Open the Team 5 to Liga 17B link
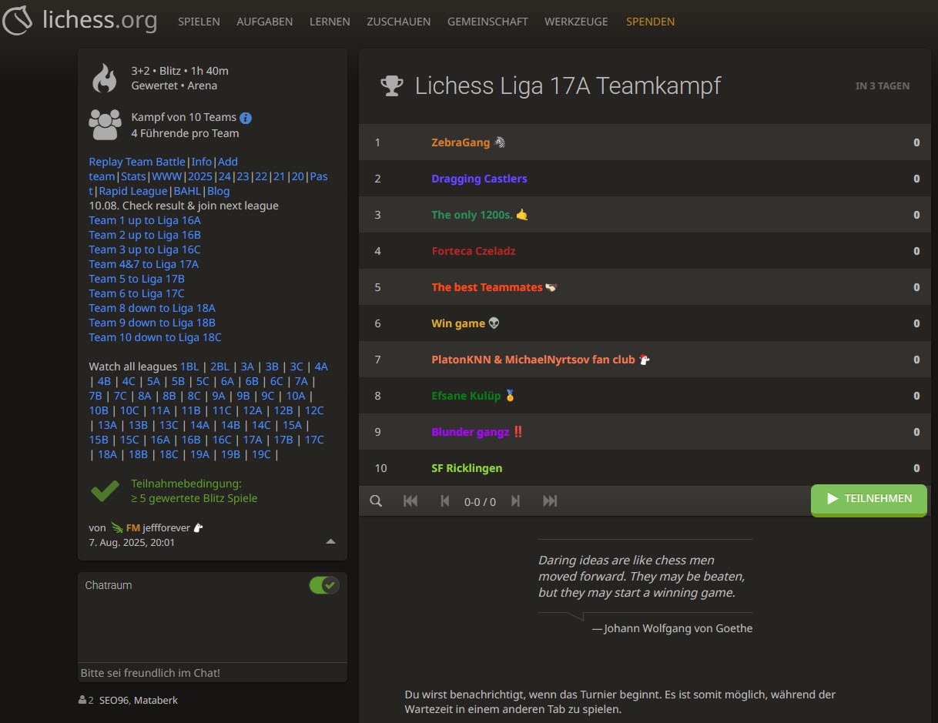 coord(136,279)
